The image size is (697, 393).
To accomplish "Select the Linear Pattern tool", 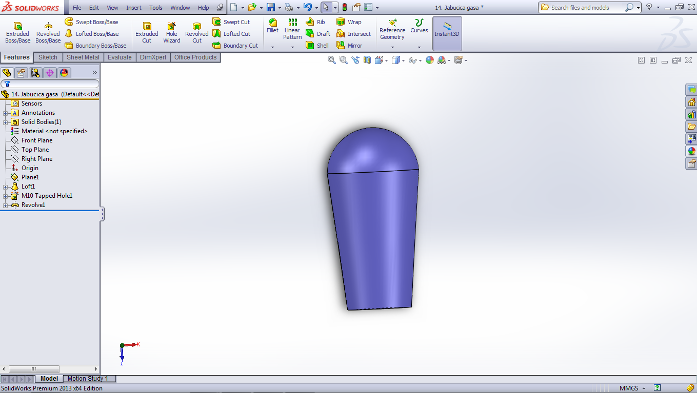I will tap(292, 29).
